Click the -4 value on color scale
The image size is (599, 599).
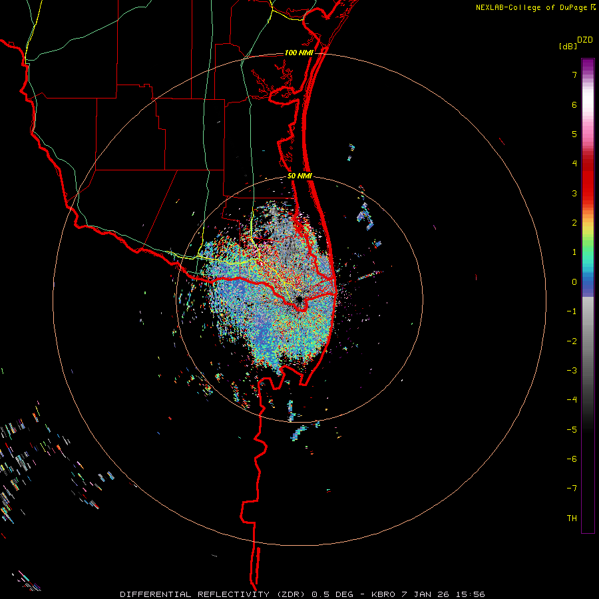(572, 400)
